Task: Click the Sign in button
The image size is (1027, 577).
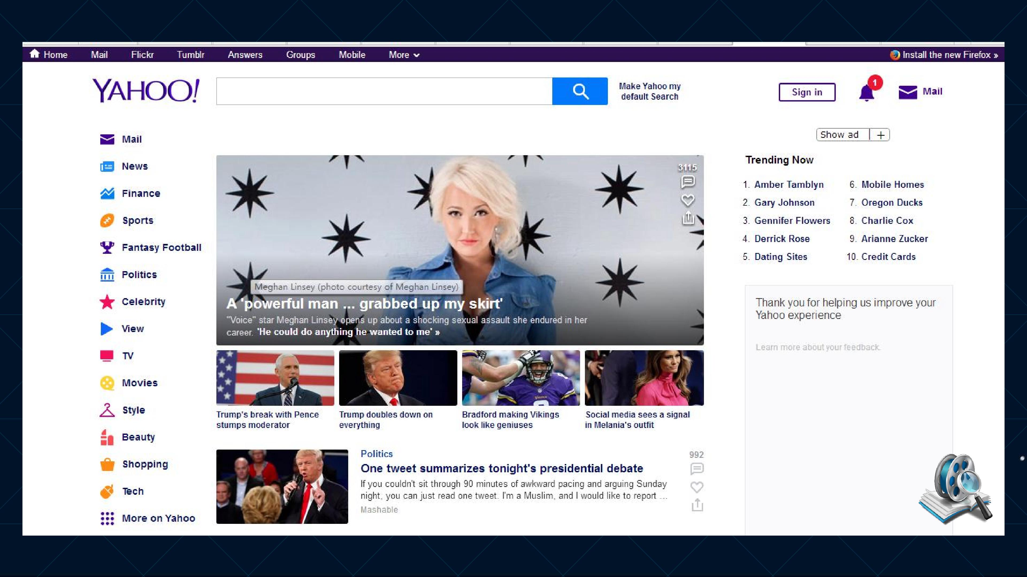Action: tap(807, 92)
